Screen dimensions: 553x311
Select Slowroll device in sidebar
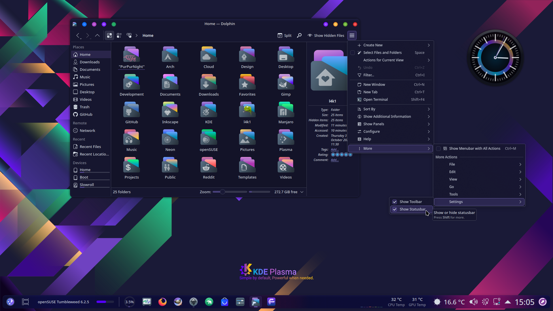pyautogui.click(x=91, y=185)
